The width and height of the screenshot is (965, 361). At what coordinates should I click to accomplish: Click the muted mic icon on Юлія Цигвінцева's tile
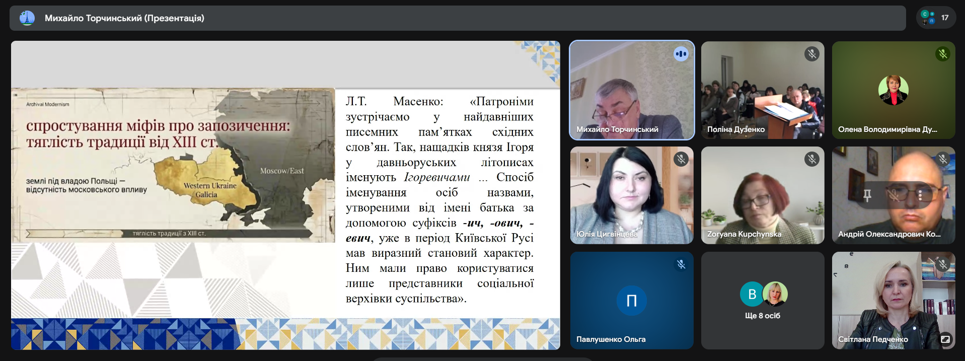tap(681, 159)
